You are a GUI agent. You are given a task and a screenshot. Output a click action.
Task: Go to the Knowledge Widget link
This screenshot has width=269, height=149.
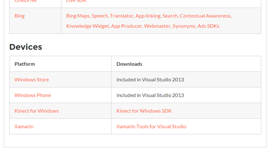[88, 26]
